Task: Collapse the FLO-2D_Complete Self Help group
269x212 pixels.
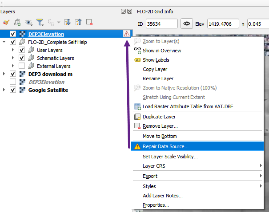Action: (4, 42)
